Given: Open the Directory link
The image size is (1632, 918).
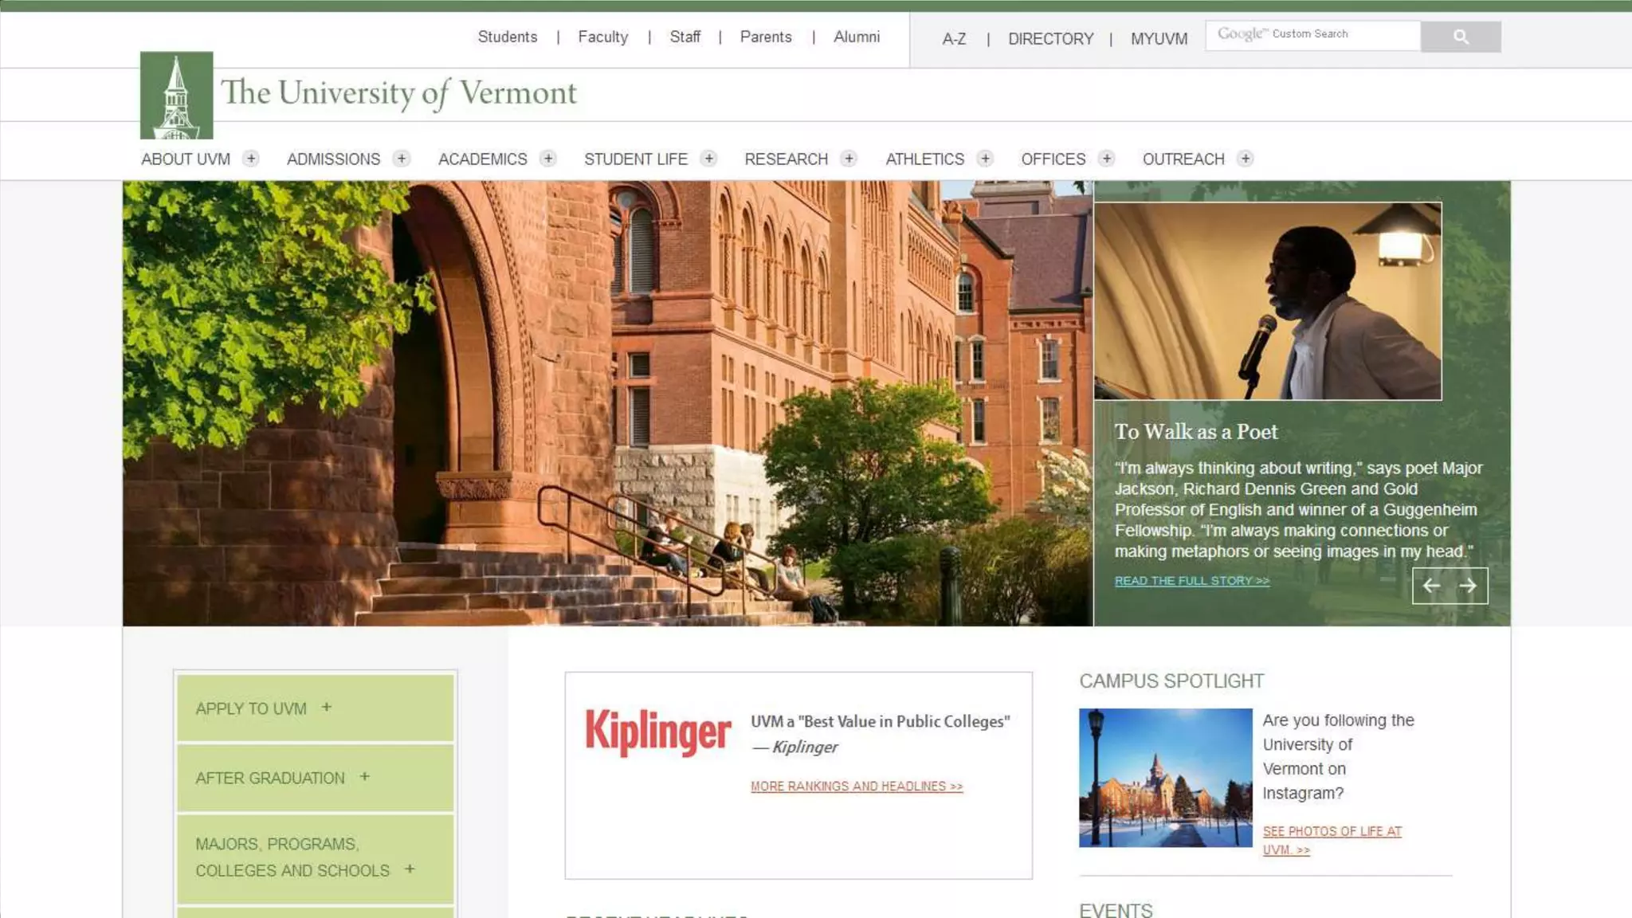Looking at the screenshot, I should pyautogui.click(x=1050, y=39).
